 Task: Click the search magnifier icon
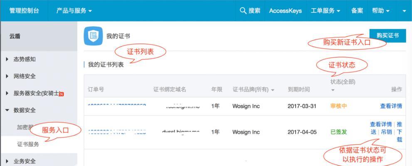[243, 10]
